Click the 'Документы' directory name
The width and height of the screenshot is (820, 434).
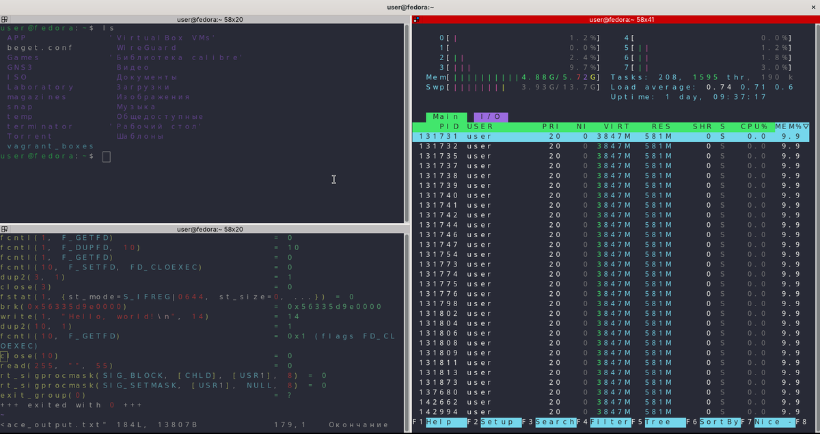coord(146,77)
